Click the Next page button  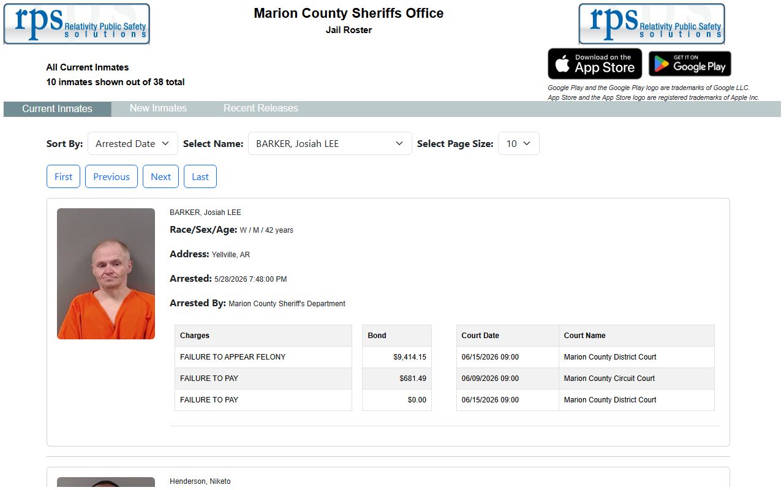pyautogui.click(x=160, y=176)
